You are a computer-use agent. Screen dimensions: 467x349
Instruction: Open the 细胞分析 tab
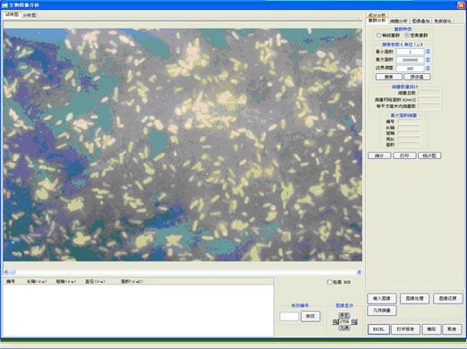399,21
